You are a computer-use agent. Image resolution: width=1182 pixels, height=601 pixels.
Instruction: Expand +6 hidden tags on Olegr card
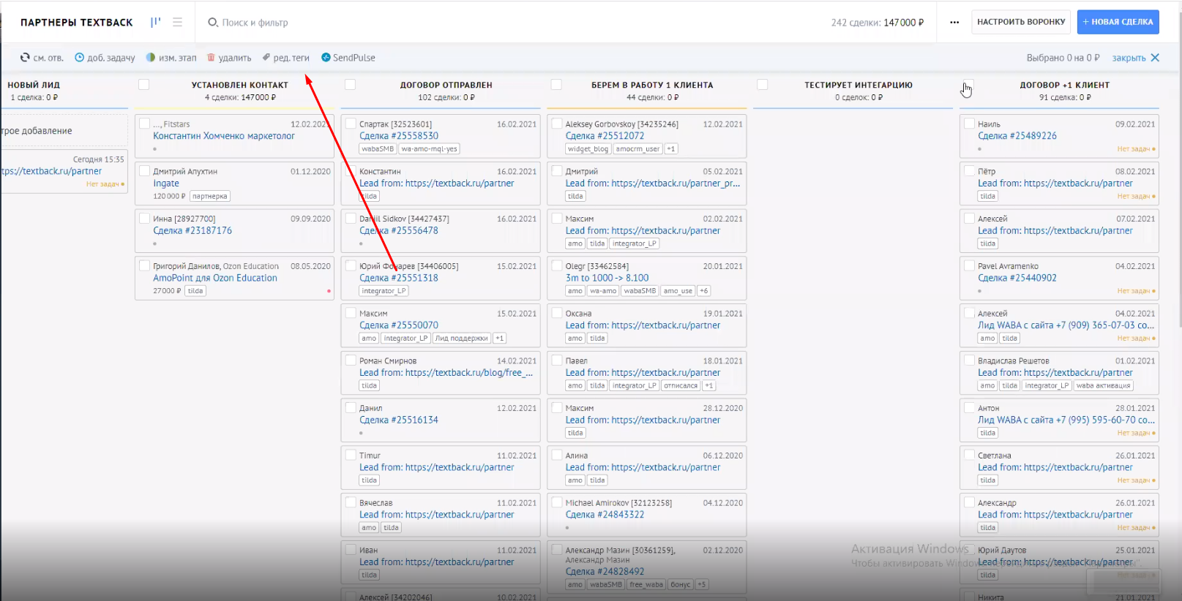pyautogui.click(x=703, y=291)
